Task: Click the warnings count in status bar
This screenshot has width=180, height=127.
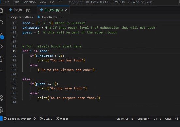Action: pyautogui.click(x=49, y=119)
